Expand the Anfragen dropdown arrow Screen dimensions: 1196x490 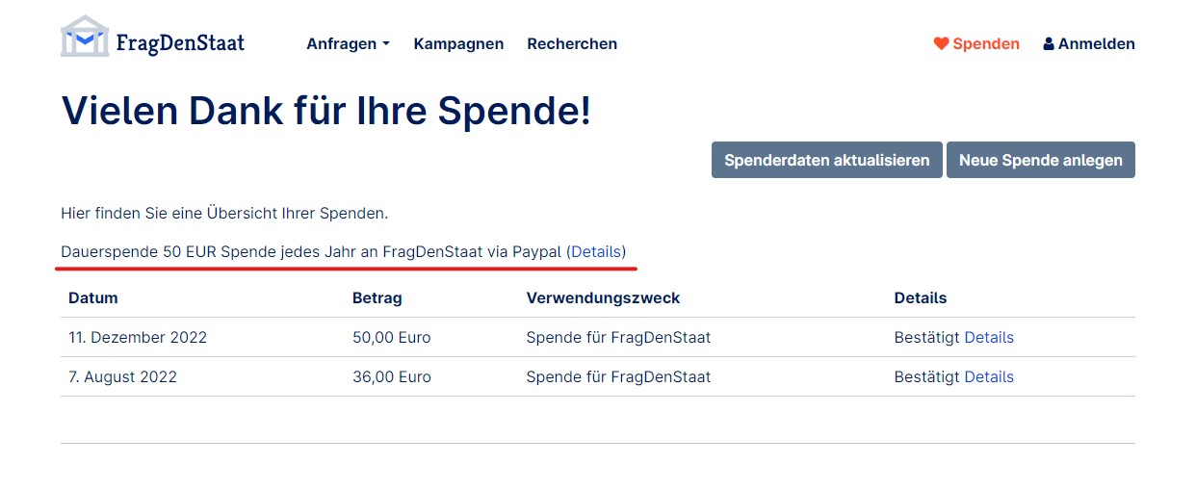pyautogui.click(x=386, y=44)
